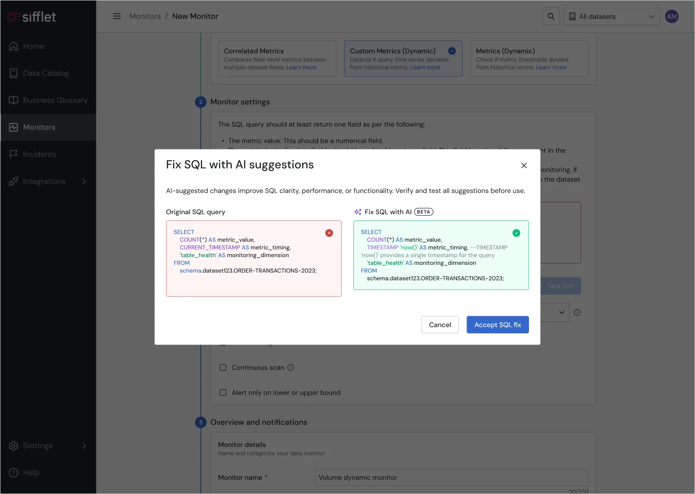Viewport: 695px width, 494px height.
Task: Open Learn more under Correlated Metrics
Action: [x=301, y=67]
